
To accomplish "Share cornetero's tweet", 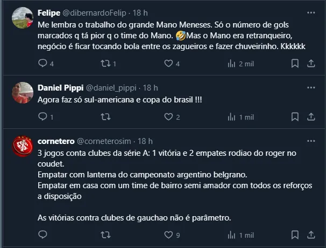I will click(x=310, y=235).
